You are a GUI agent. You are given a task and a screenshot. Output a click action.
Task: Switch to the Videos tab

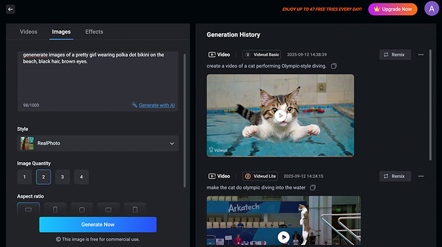(x=29, y=32)
